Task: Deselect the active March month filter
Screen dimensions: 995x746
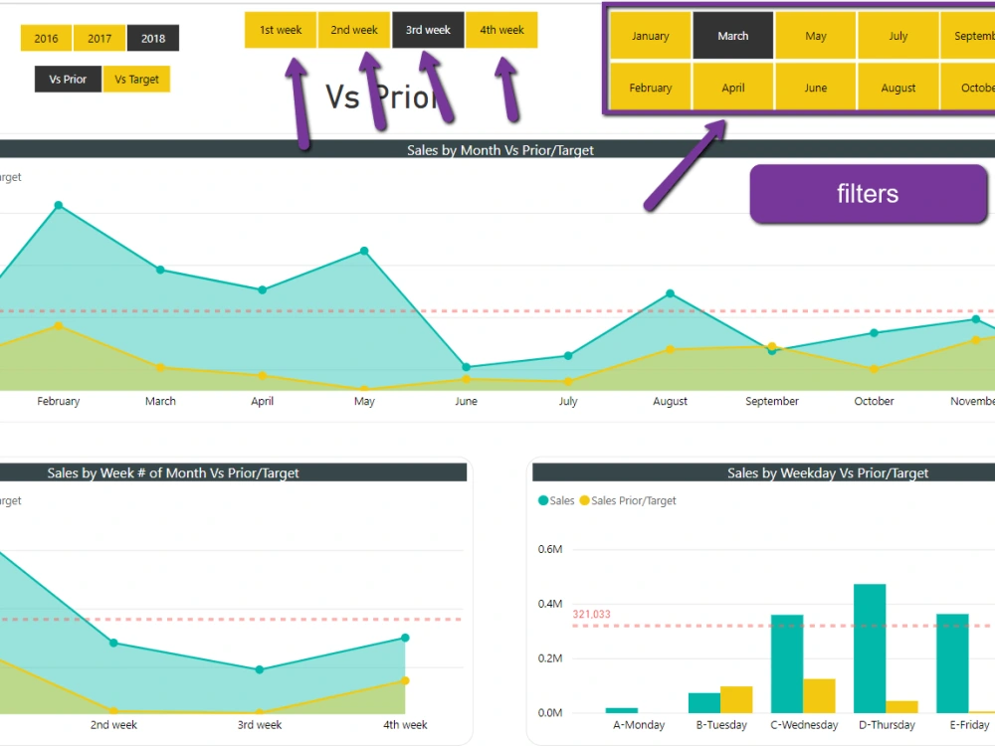Action: [x=733, y=35]
